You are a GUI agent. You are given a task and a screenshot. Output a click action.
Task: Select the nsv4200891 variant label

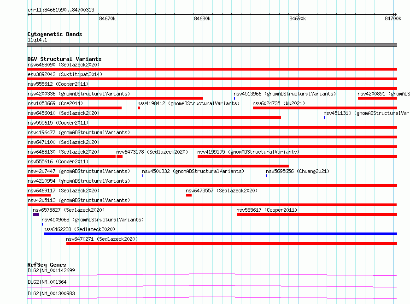click(x=383, y=94)
